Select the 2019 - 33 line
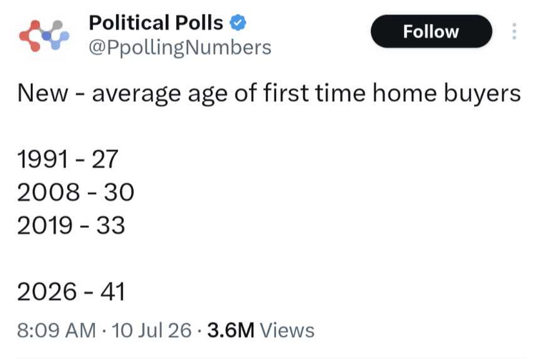Image resolution: width=542 pixels, height=359 pixels. point(71,225)
